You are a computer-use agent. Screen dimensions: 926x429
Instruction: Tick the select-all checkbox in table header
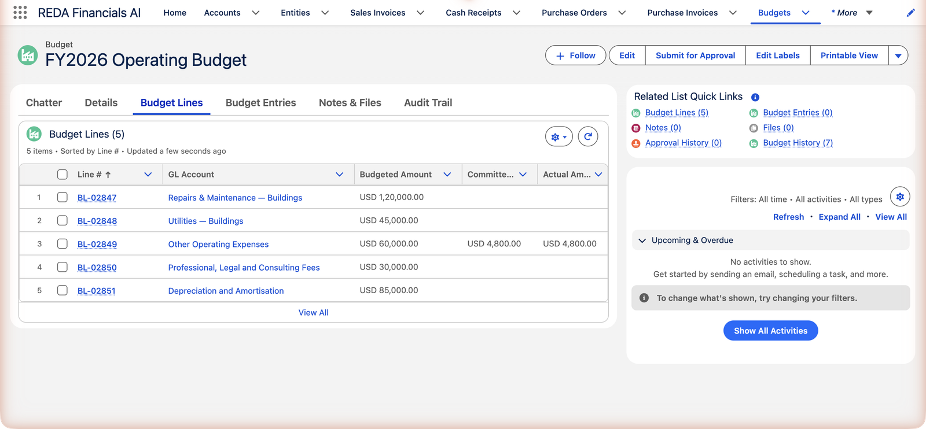click(63, 175)
